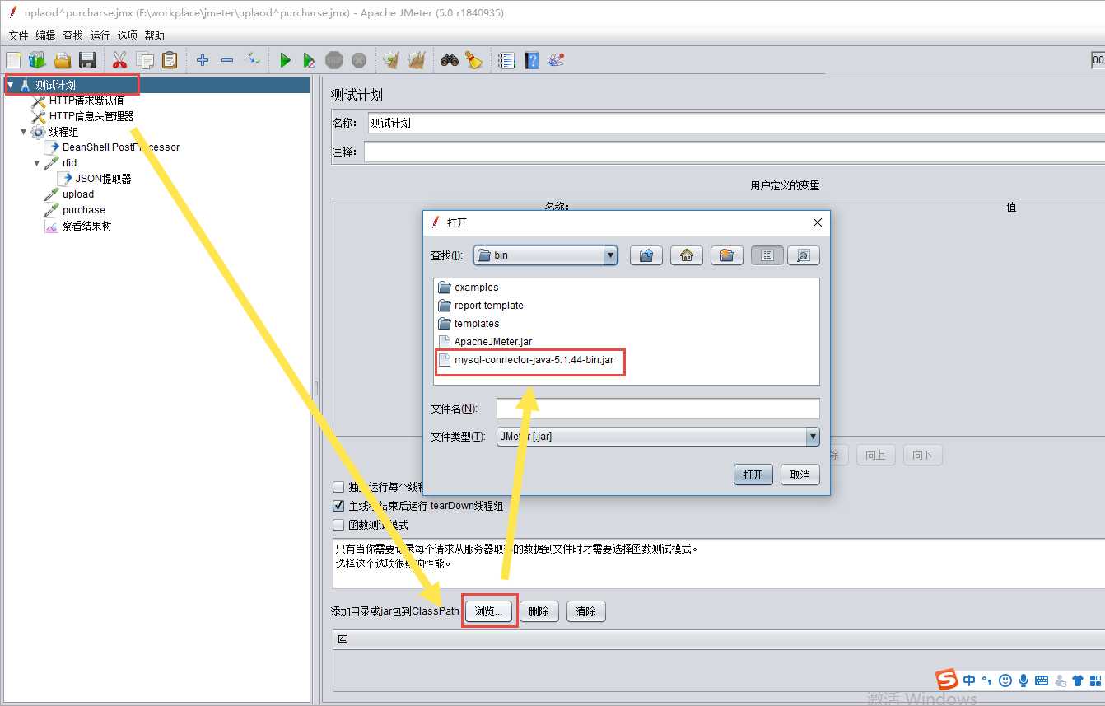Click the Expand All plus icon
1105x706 pixels.
(203, 60)
